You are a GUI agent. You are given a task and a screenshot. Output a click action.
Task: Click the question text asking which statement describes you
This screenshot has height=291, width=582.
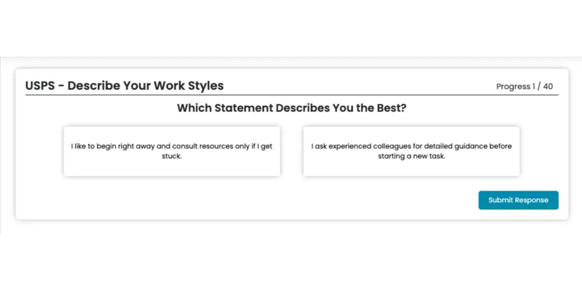(291, 108)
